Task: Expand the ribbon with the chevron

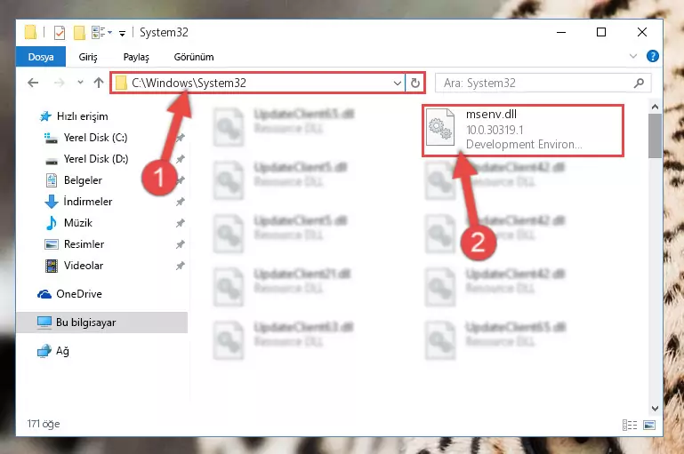Action: pyautogui.click(x=633, y=56)
